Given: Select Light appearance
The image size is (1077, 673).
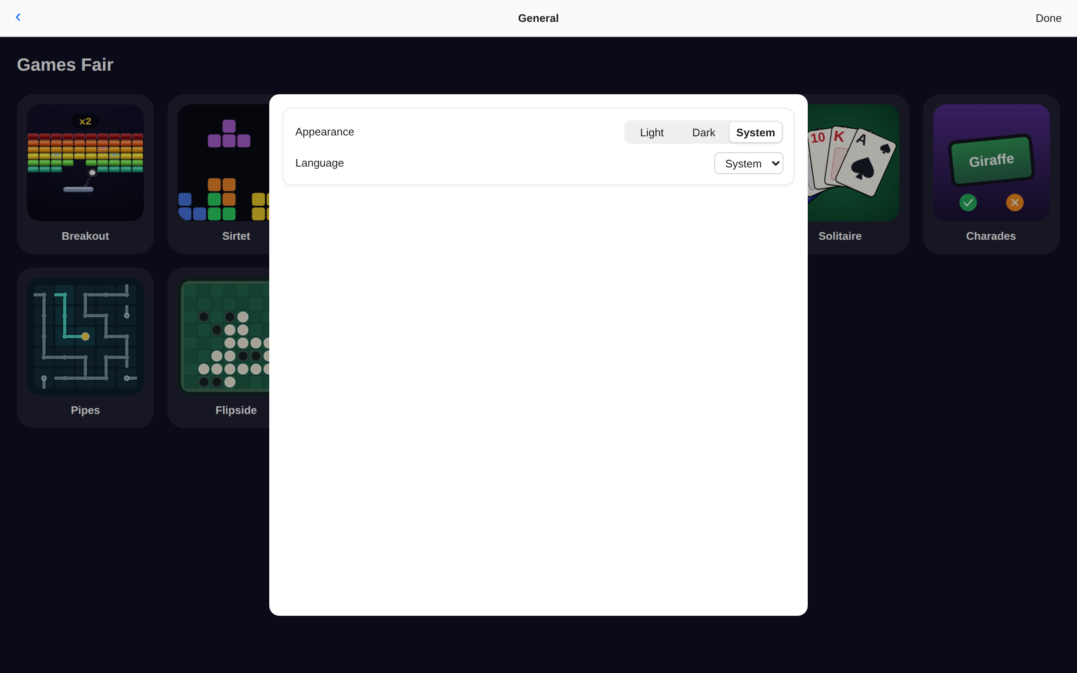Looking at the screenshot, I should (652, 132).
